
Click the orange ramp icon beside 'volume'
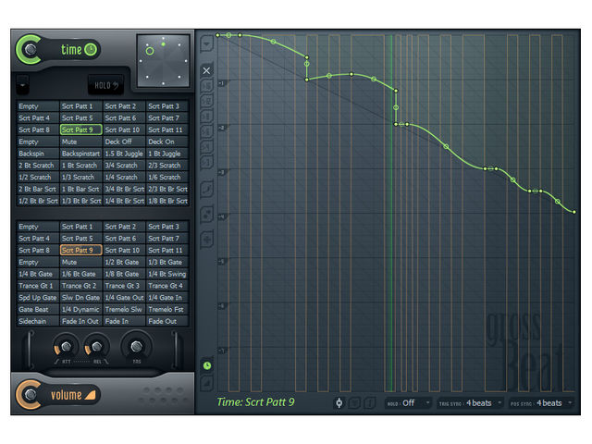(90, 395)
